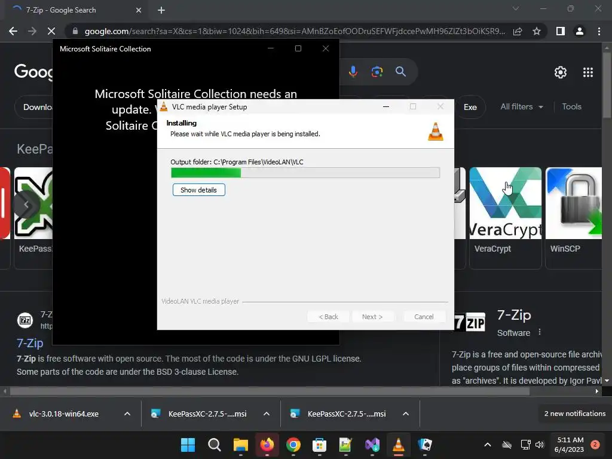Search by voice microphone icon

click(x=353, y=72)
